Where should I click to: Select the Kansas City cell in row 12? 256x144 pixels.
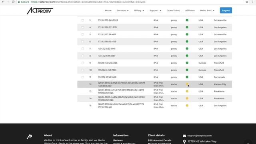point(220,84)
